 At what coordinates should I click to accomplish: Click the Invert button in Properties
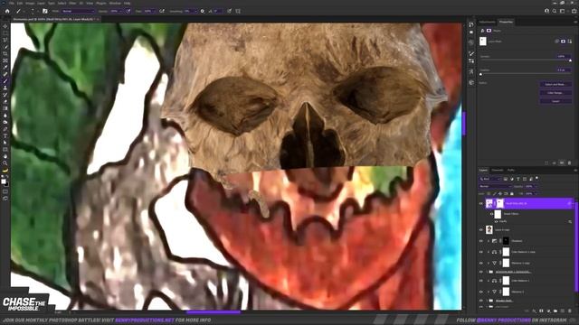(555, 101)
